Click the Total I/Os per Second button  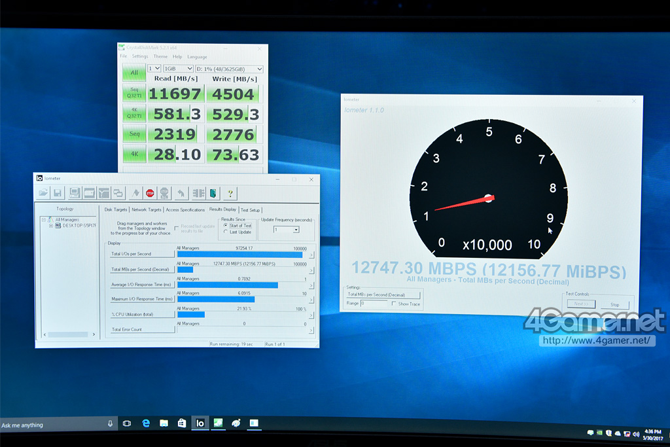click(142, 254)
